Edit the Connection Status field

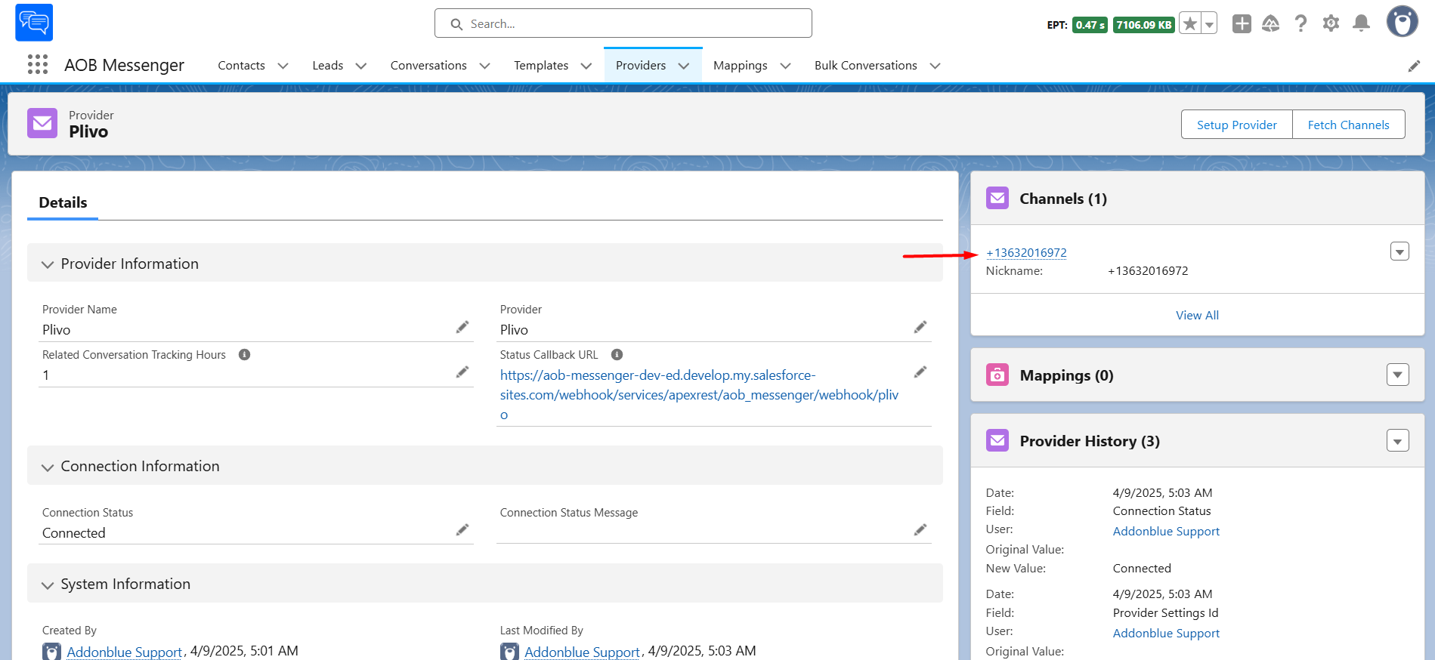(x=462, y=530)
